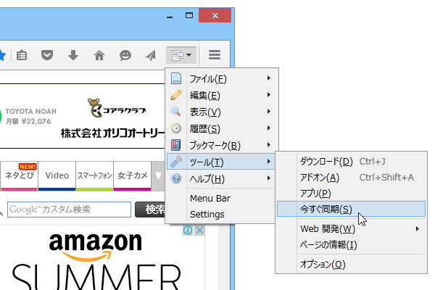Viewport: 435px width, 290px height.
Task: Open ヘルプ(H) menu entry
Action: (222, 178)
